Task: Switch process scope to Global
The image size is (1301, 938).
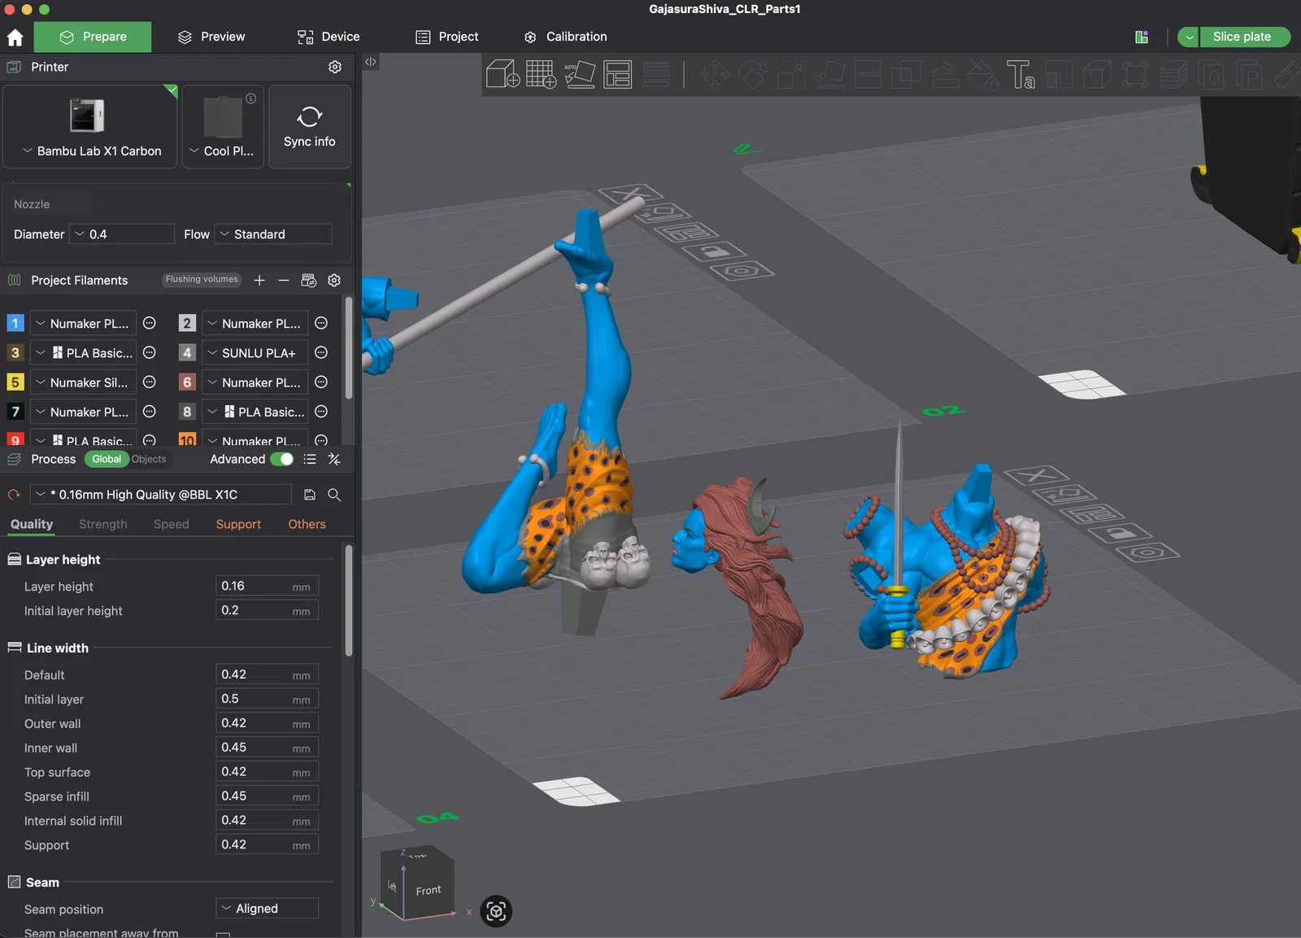Action: [x=107, y=459]
